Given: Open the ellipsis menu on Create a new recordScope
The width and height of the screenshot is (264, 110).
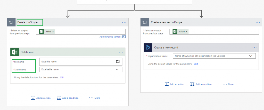Looking at the screenshot, I should click(x=258, y=22).
